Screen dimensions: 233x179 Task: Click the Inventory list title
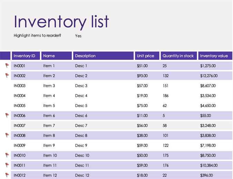61,22
